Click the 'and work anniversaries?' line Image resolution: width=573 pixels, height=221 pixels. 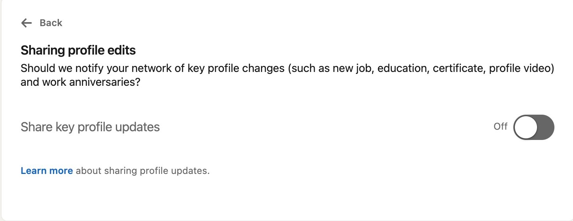pyautogui.click(x=80, y=83)
